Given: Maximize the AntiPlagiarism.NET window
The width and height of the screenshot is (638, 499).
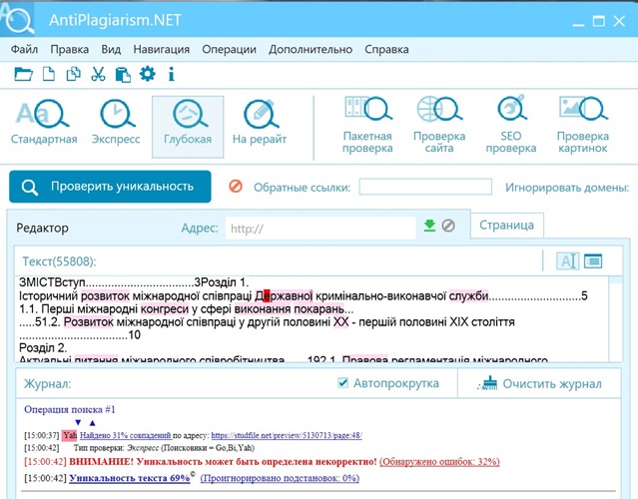Looking at the screenshot, I should tap(598, 21).
